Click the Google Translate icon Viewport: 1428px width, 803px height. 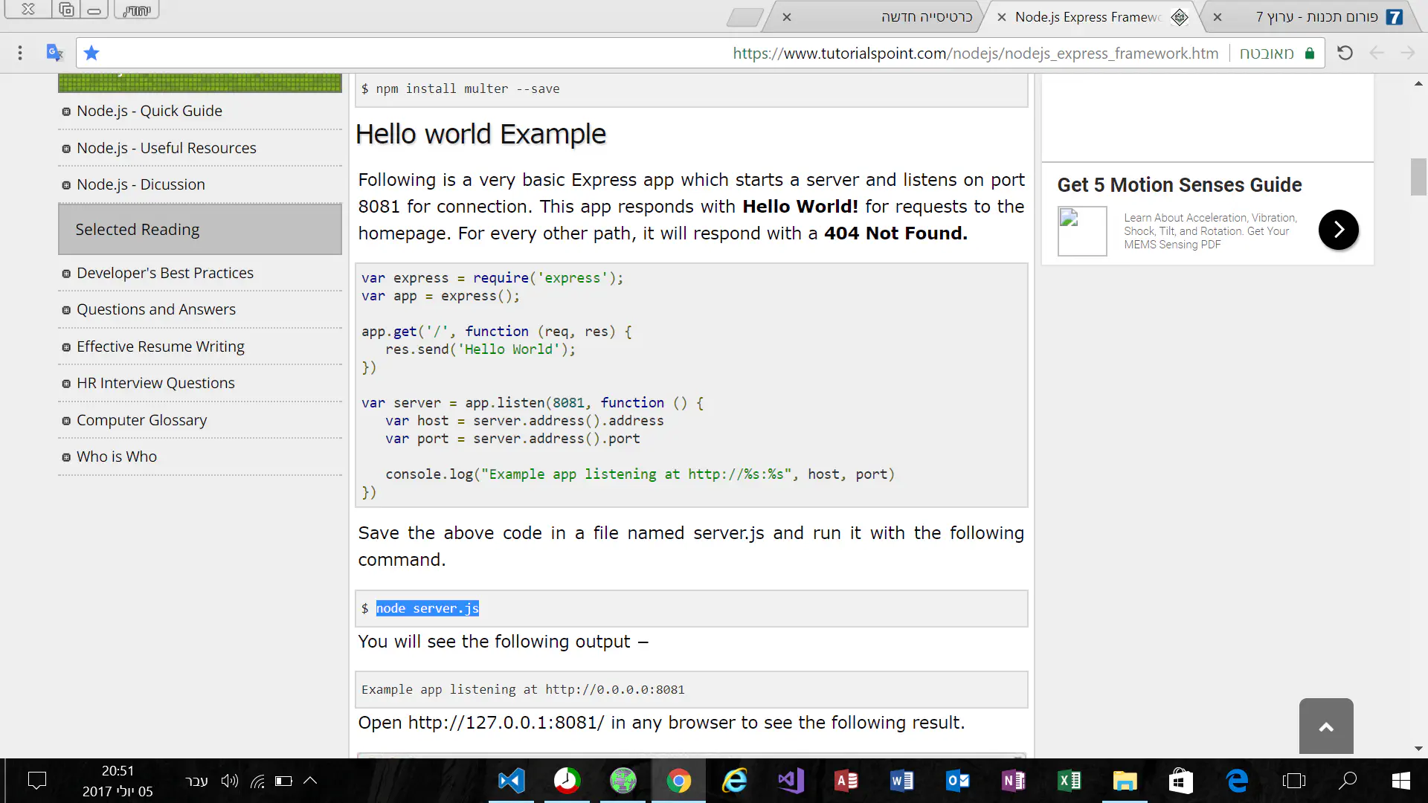click(x=54, y=53)
